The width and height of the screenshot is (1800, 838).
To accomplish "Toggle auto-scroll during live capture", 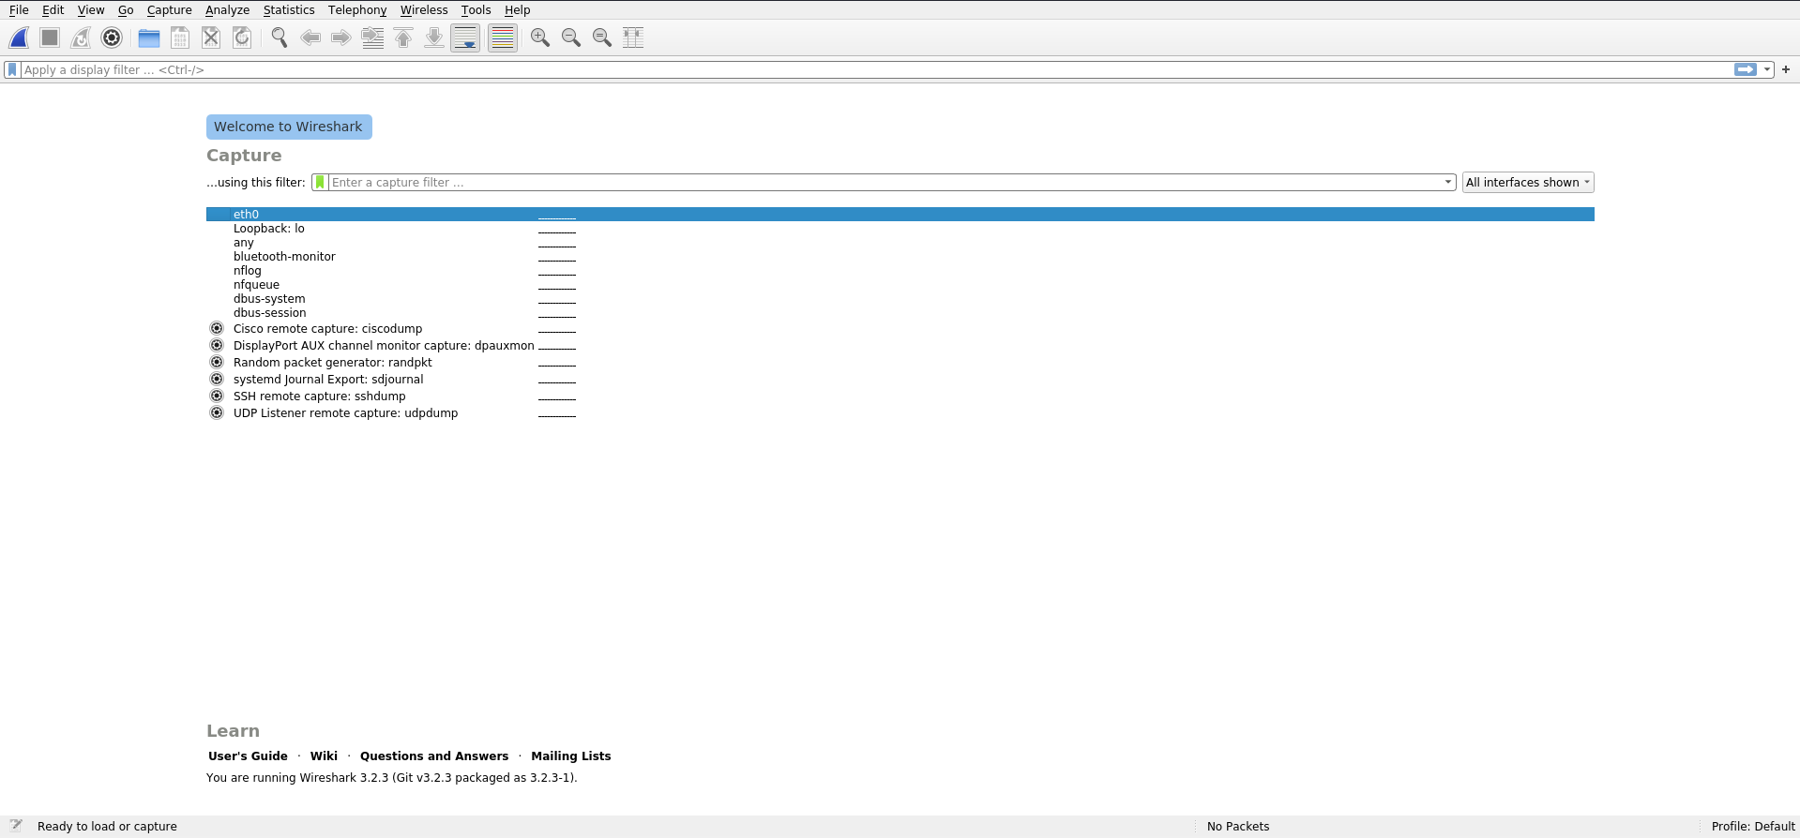I will click(465, 37).
